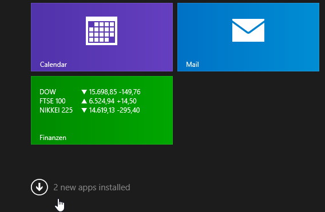Screen dimensions: 325x212
Task: Click the 'Mail' tile label
Action: point(192,65)
